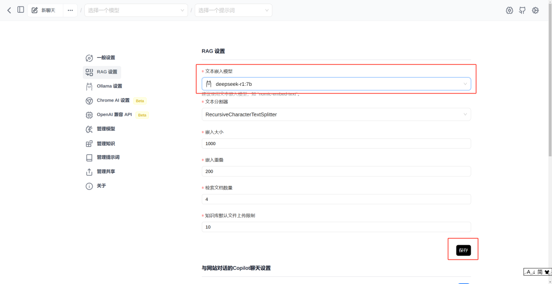Click the settings gear icon in header

click(510, 11)
